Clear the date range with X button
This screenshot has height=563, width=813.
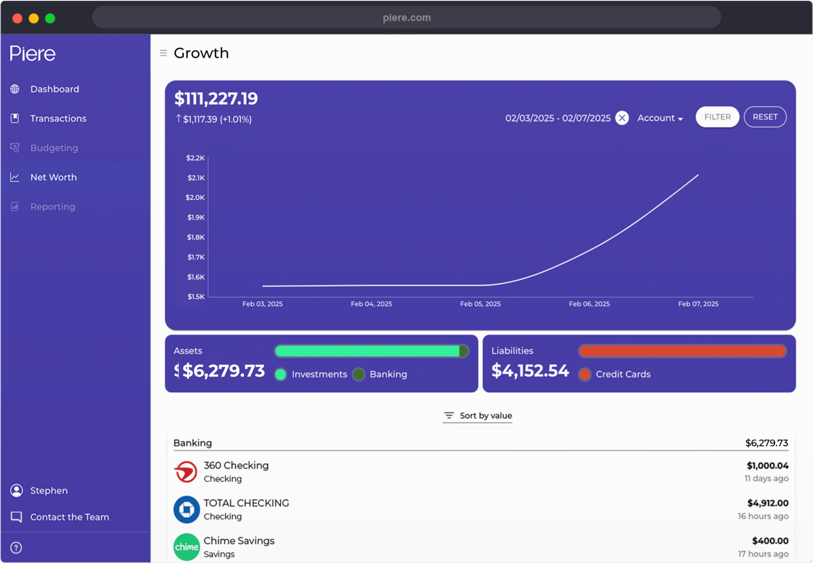622,118
